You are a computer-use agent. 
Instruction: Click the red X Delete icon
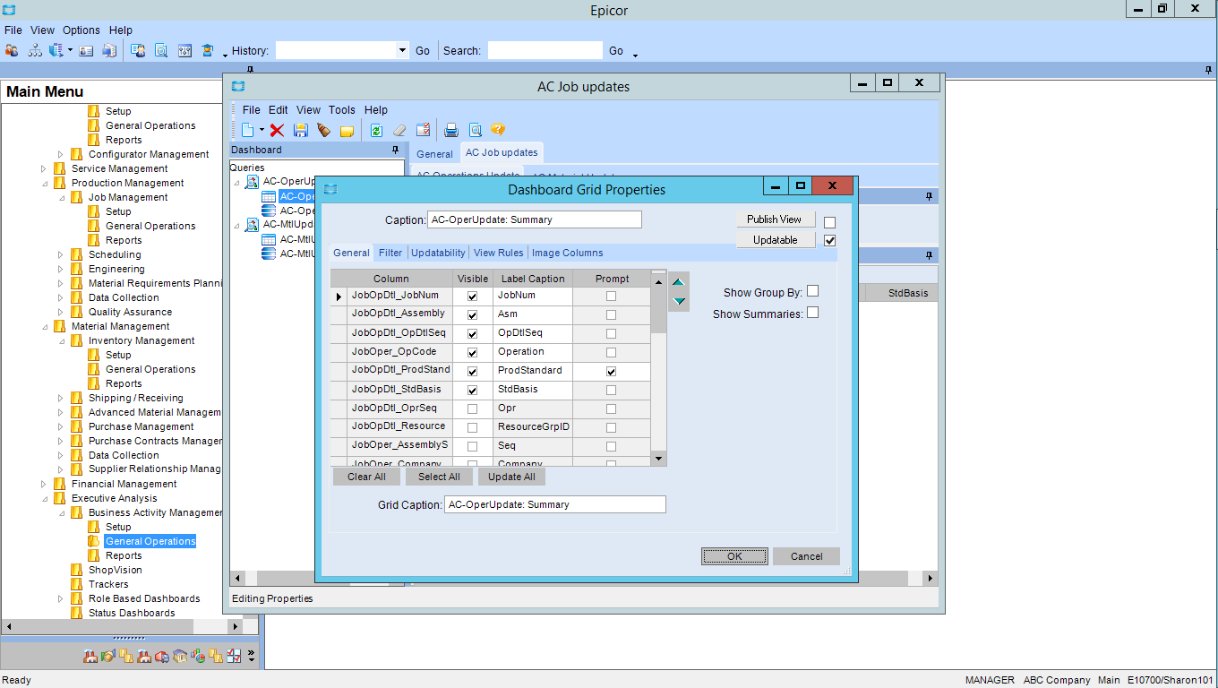tap(277, 130)
